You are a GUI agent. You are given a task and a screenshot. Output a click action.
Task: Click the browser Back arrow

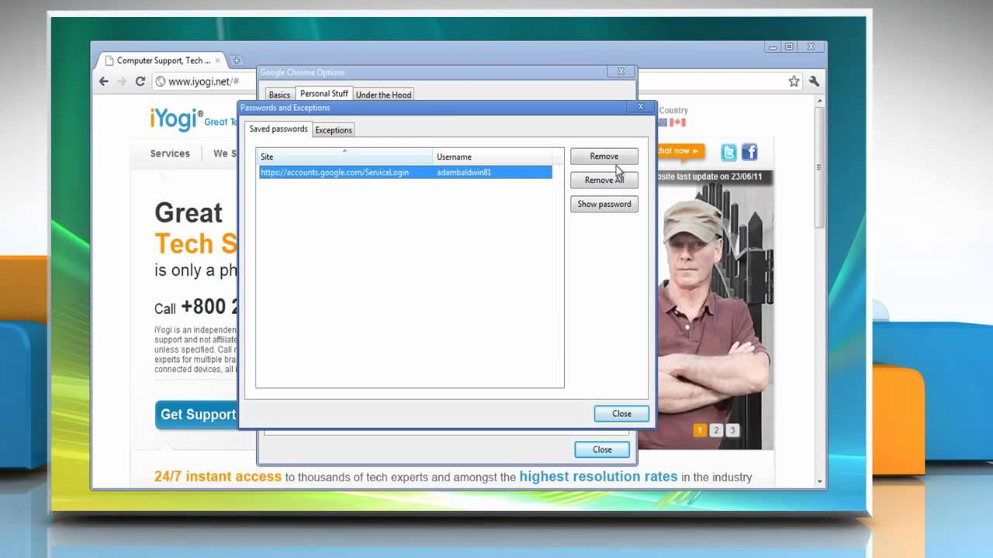pos(104,81)
